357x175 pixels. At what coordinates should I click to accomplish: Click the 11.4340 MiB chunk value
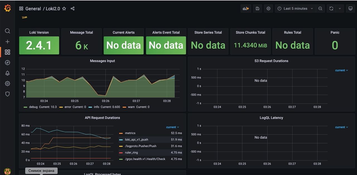(250, 45)
